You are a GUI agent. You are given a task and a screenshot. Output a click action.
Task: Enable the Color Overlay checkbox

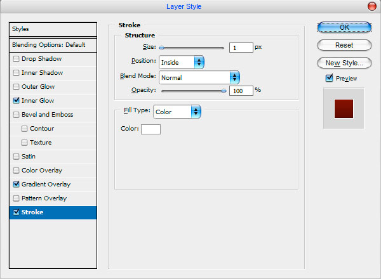(x=16, y=171)
